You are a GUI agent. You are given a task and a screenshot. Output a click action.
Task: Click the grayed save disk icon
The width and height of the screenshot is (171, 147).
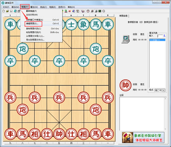11,11
